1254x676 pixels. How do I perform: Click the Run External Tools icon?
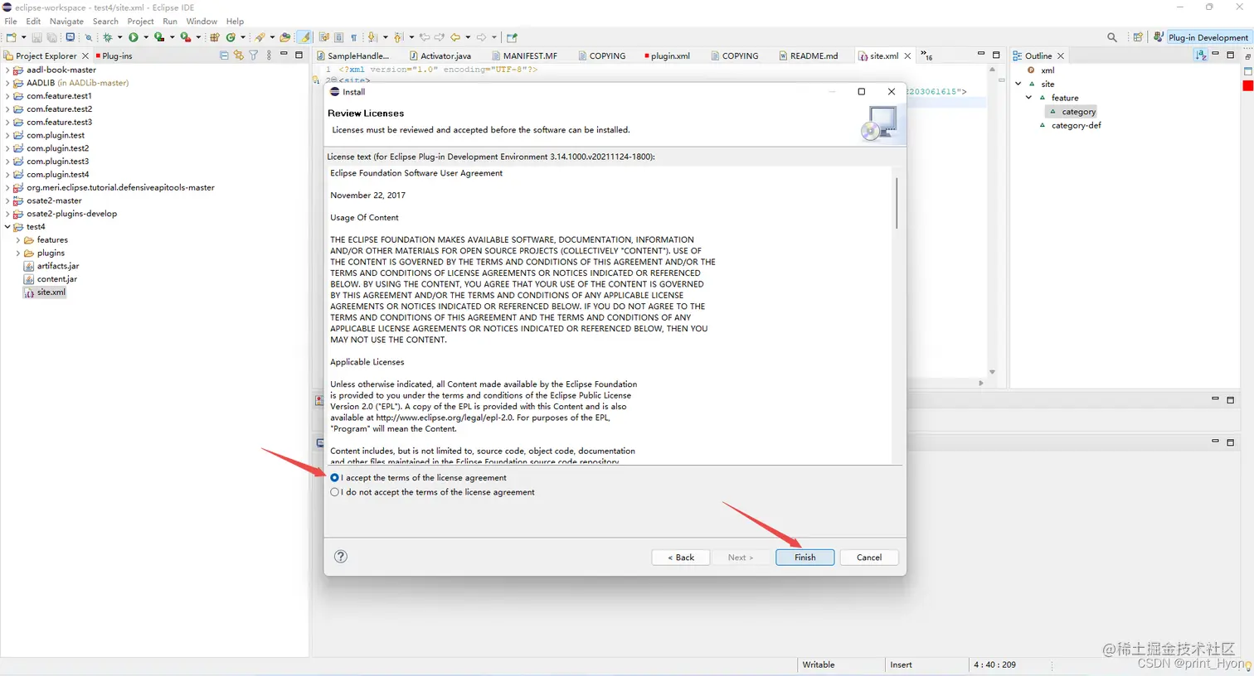tap(185, 37)
